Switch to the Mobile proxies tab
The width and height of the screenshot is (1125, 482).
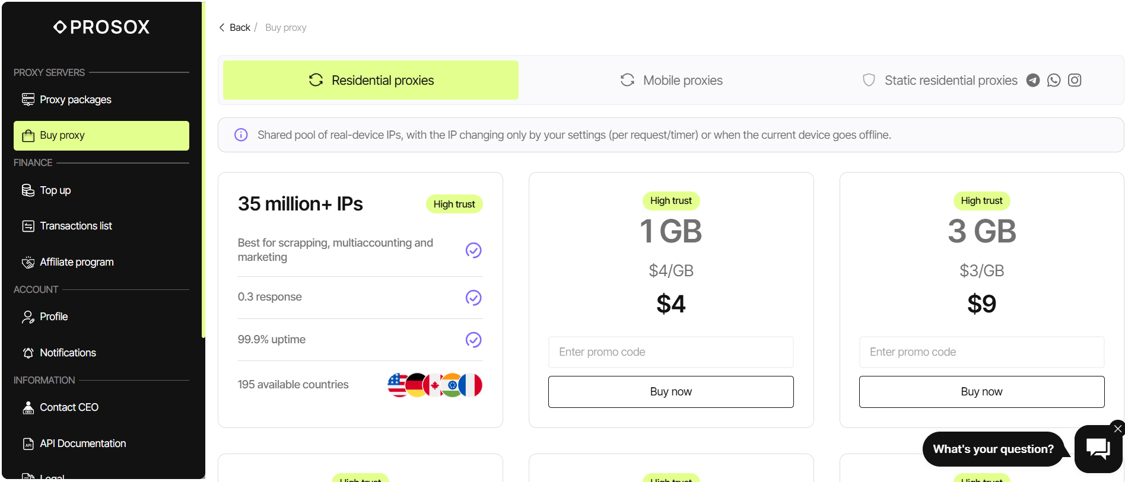coord(672,80)
